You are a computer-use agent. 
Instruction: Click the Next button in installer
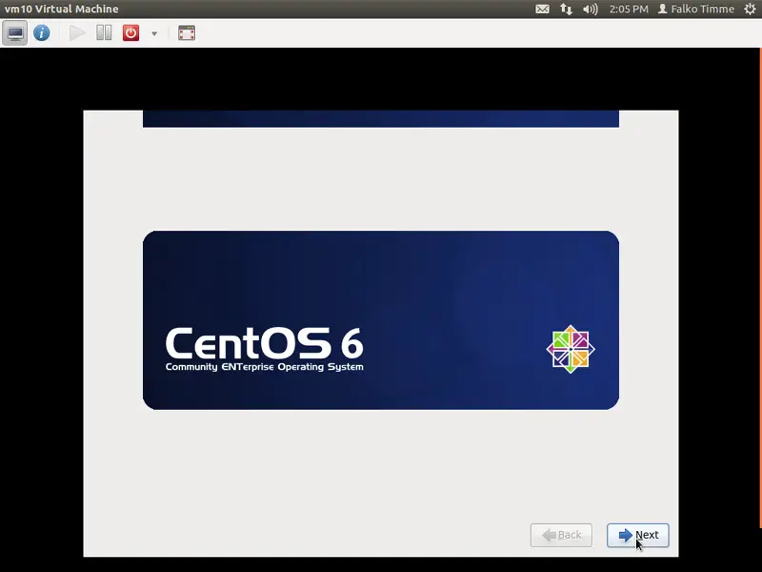(x=637, y=535)
